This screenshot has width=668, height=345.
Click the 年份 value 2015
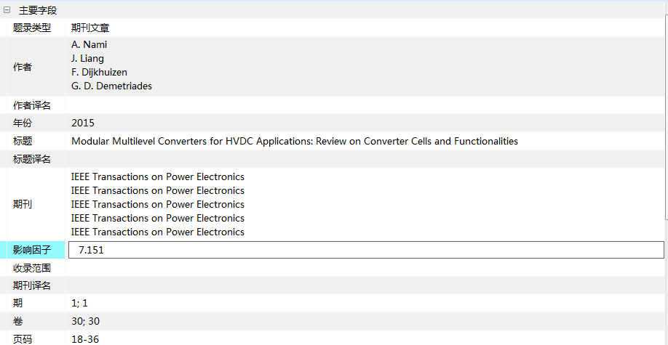[x=83, y=123]
